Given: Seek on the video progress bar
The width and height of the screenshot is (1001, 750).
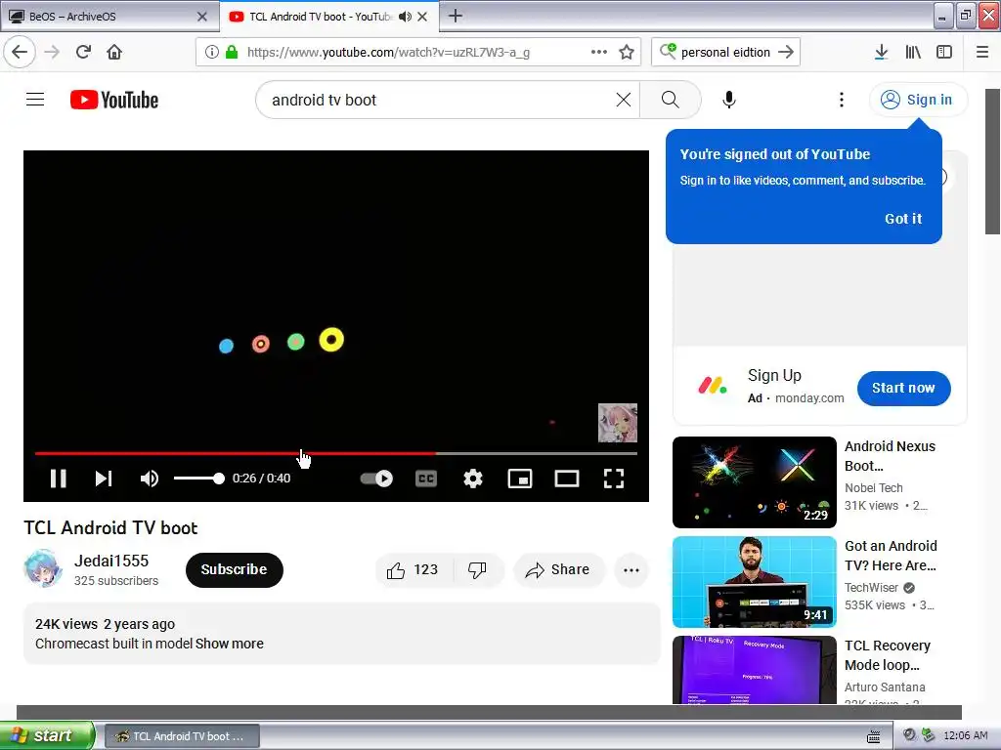Looking at the screenshot, I should click(336, 453).
